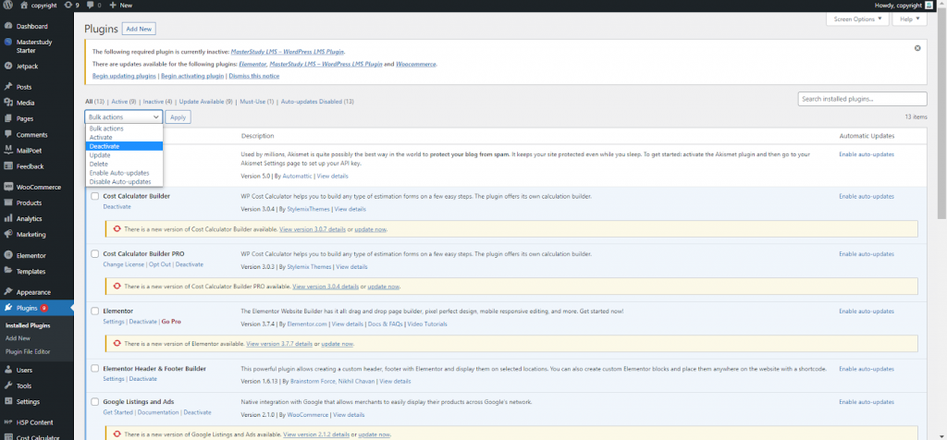Go to WooCommerce in the sidebar
The height and width of the screenshot is (440, 947).
(x=38, y=187)
